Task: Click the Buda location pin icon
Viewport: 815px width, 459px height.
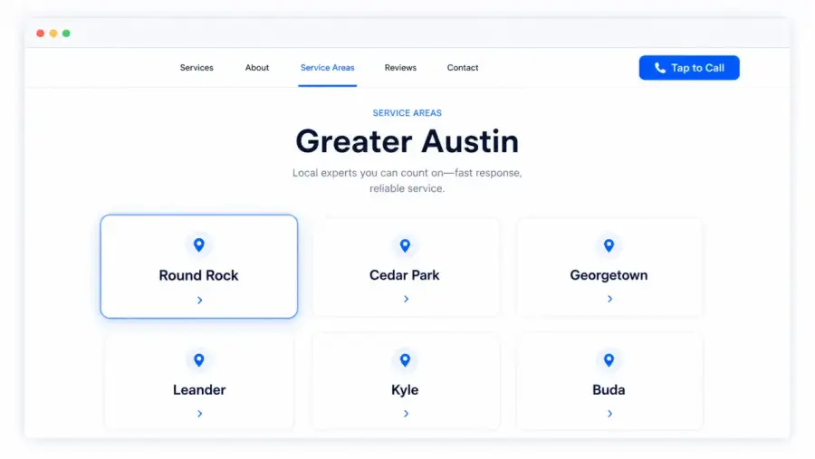Action: pyautogui.click(x=609, y=359)
